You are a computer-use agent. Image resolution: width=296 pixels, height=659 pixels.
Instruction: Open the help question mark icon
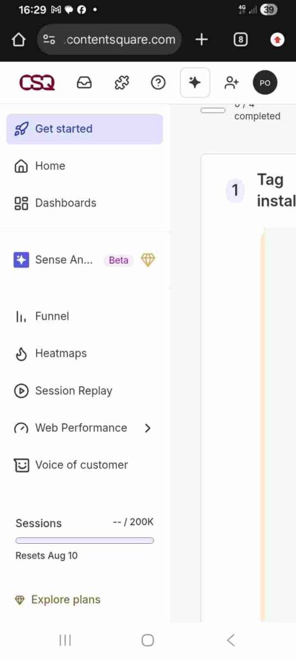pyautogui.click(x=158, y=83)
